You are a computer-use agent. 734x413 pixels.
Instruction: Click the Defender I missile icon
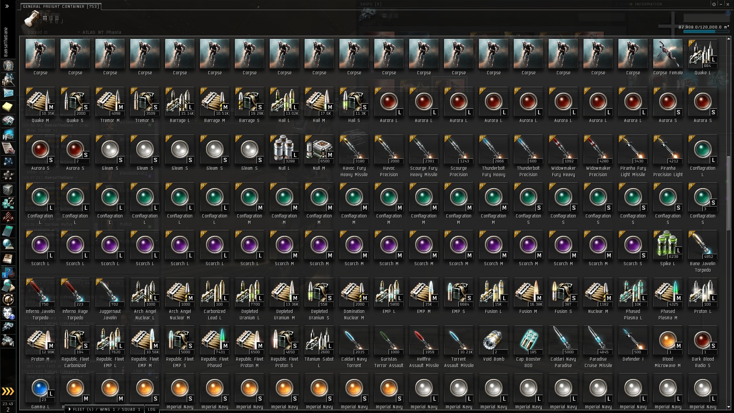point(633,340)
